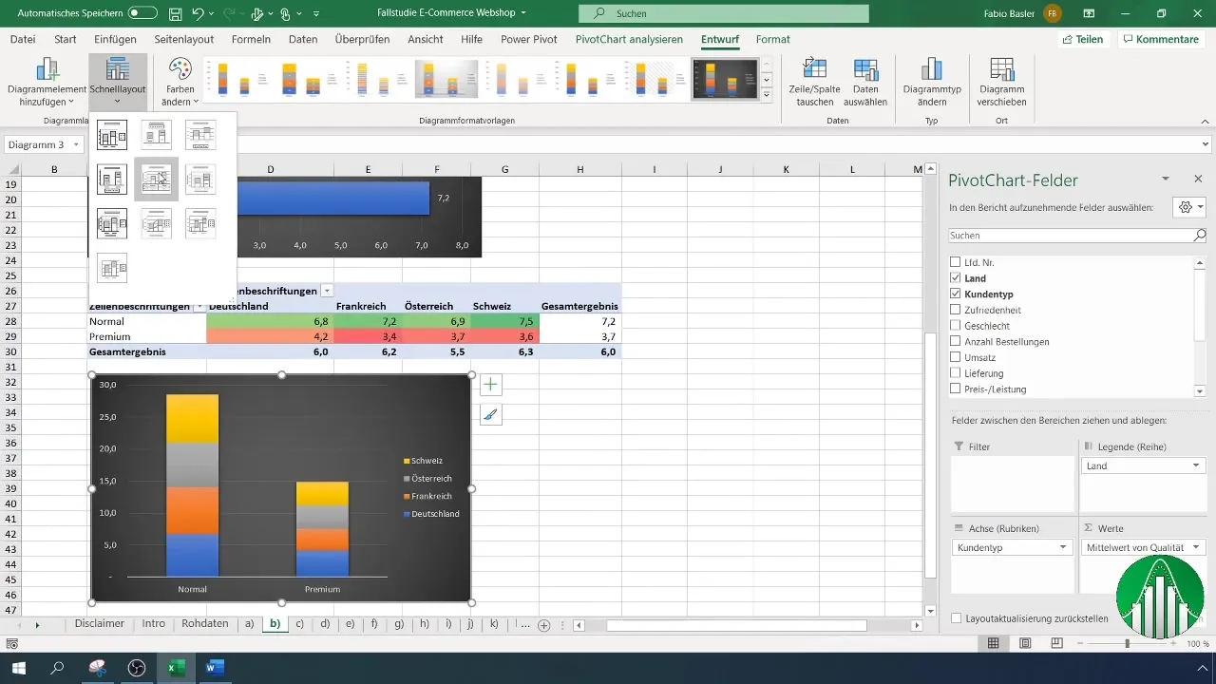Click the new sheet plus button
This screenshot has height=684, width=1216.
pos(544,625)
